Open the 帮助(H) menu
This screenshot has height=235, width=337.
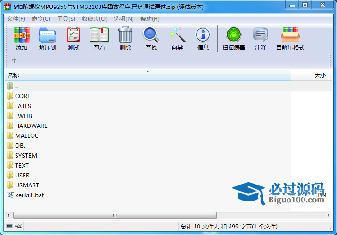150,19
